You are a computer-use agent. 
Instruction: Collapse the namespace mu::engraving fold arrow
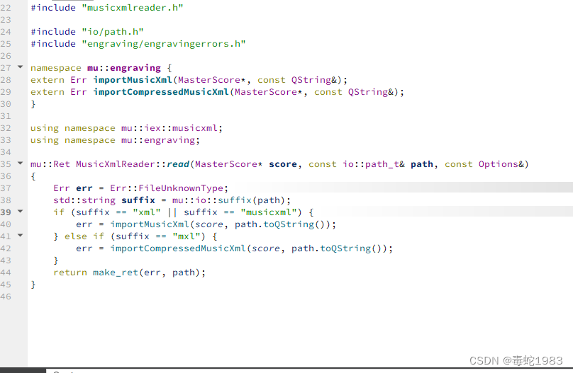tap(21, 67)
